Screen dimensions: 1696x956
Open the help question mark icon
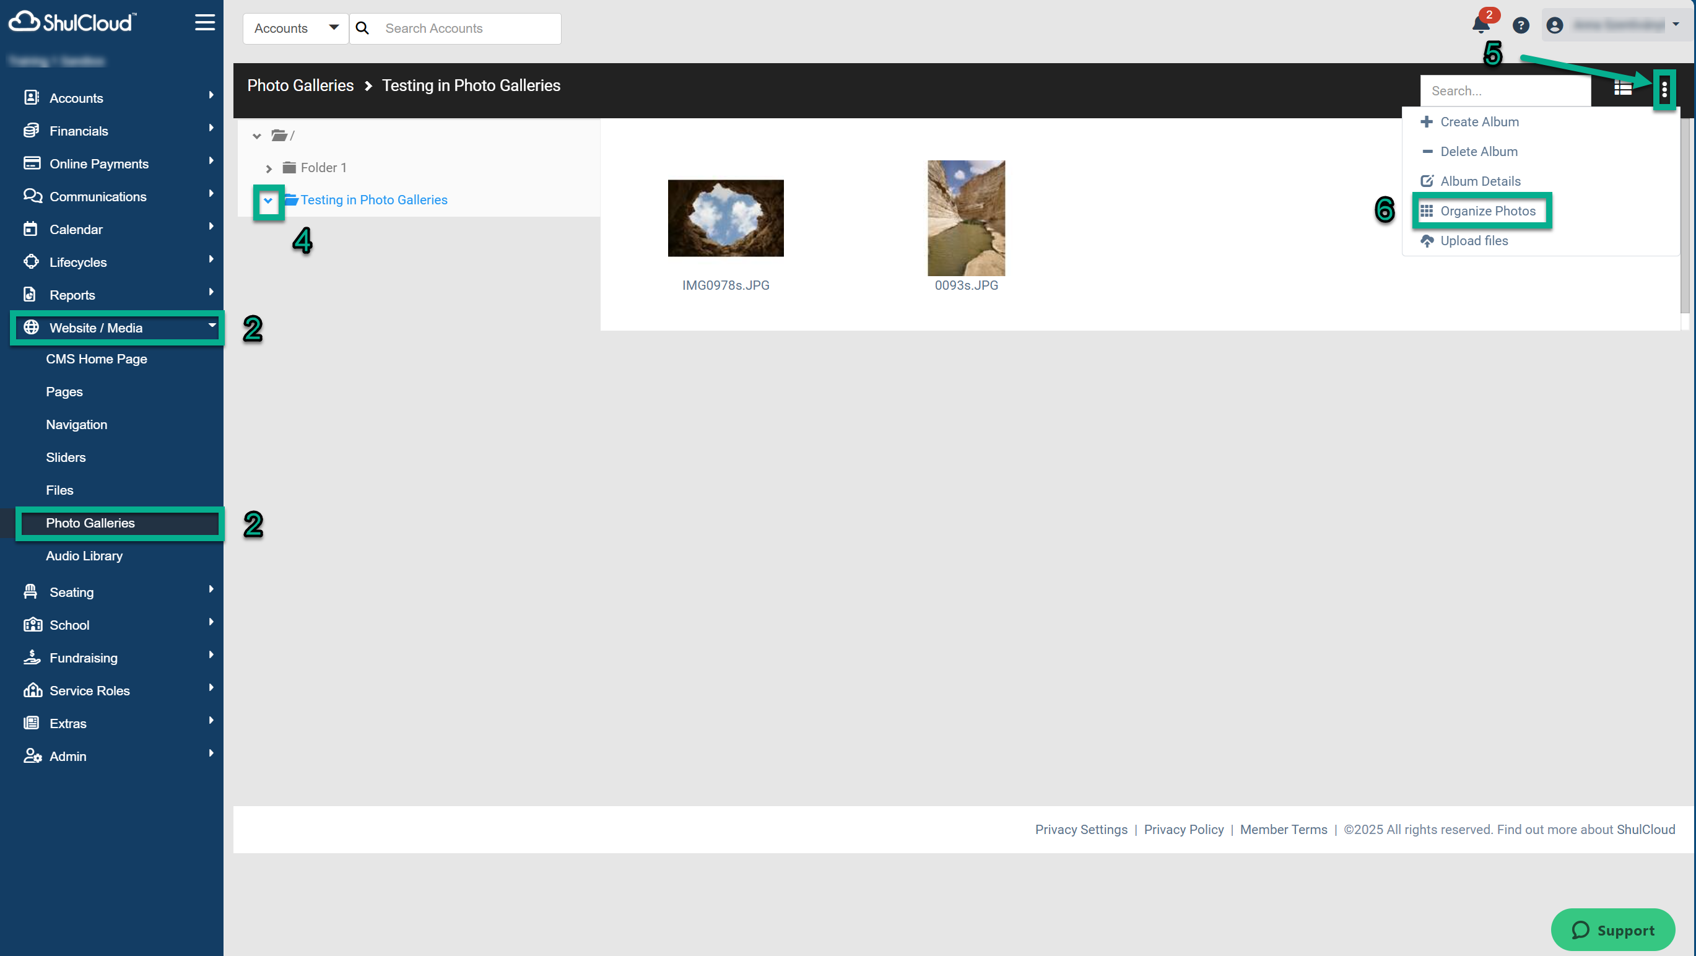tap(1520, 25)
